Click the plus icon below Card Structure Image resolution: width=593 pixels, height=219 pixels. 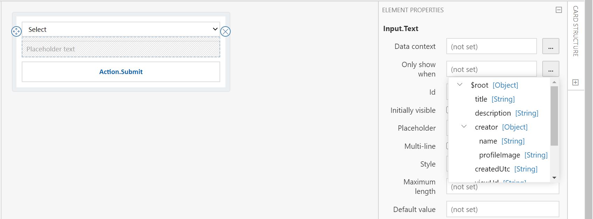576,82
